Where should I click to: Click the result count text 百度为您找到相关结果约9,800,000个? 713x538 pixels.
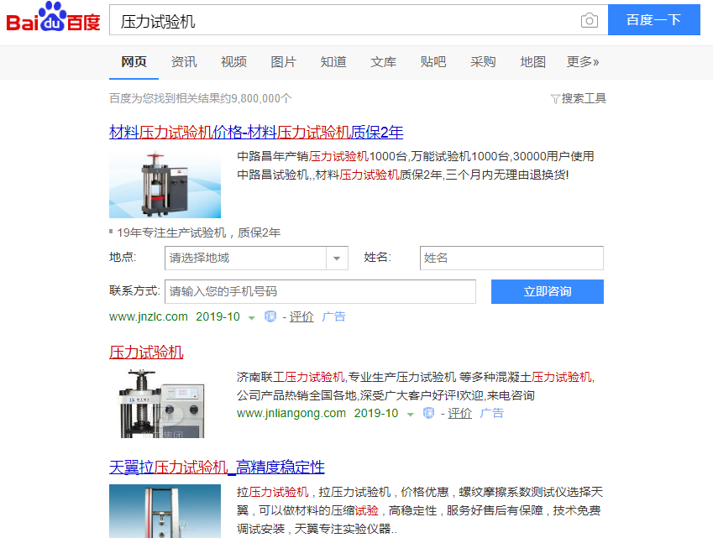201,98
